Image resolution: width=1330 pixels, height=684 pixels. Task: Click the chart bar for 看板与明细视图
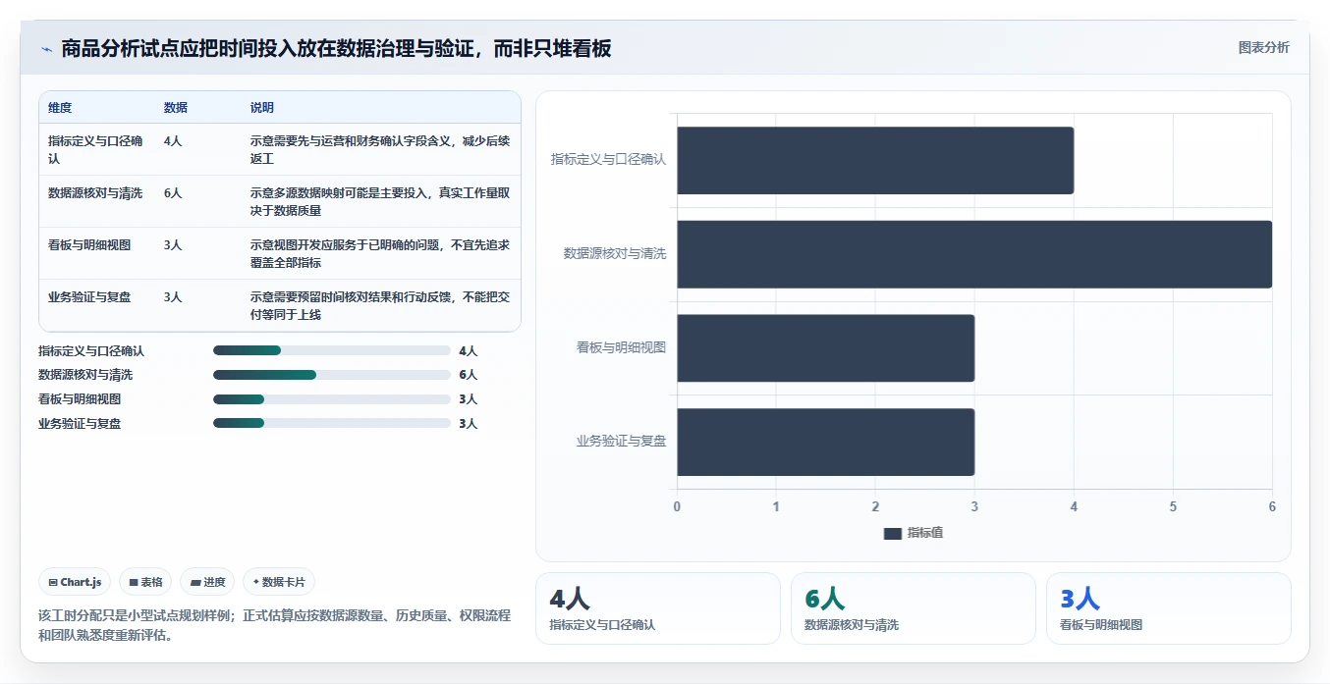pyautogui.click(x=825, y=348)
